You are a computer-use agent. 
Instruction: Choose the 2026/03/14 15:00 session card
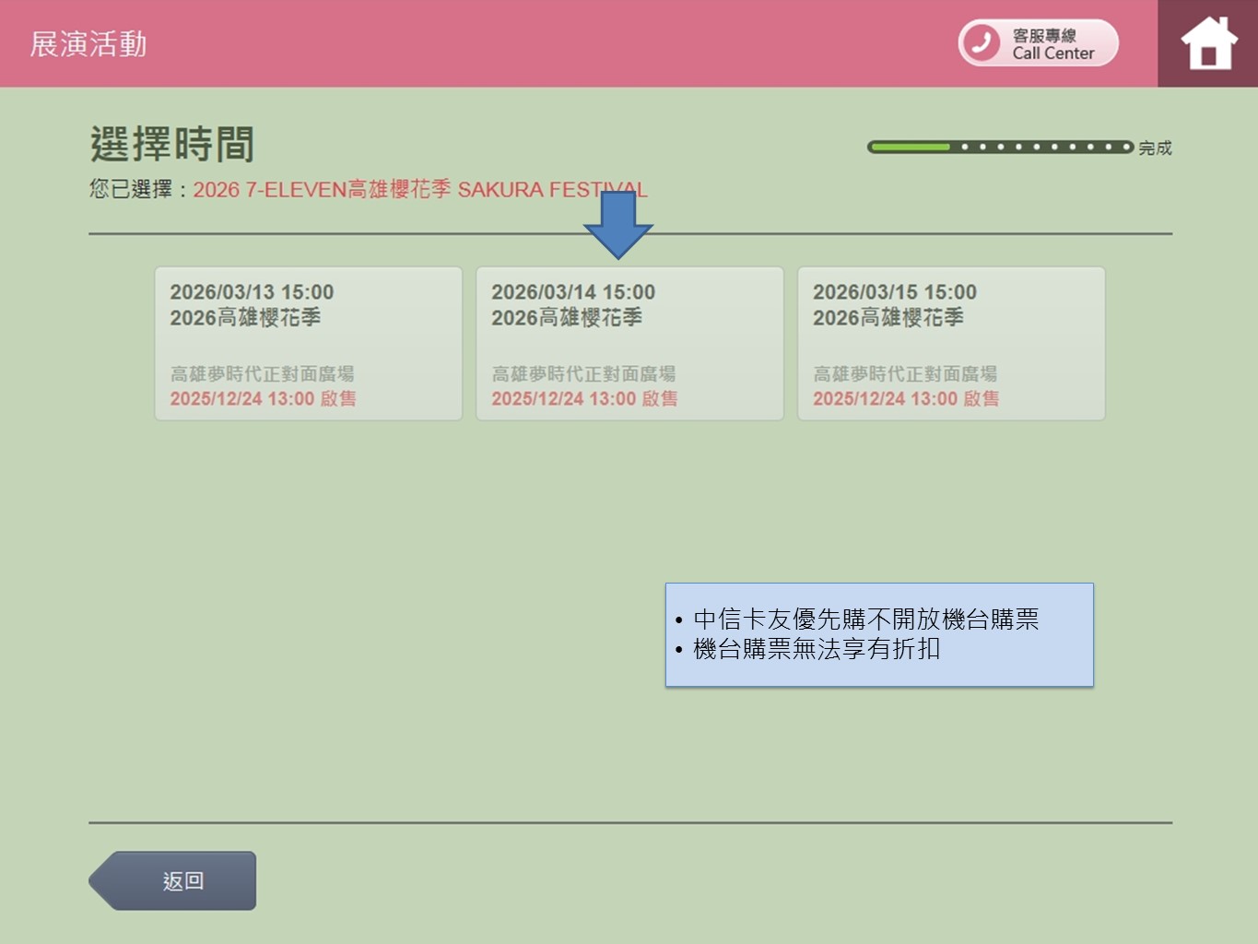(x=629, y=343)
